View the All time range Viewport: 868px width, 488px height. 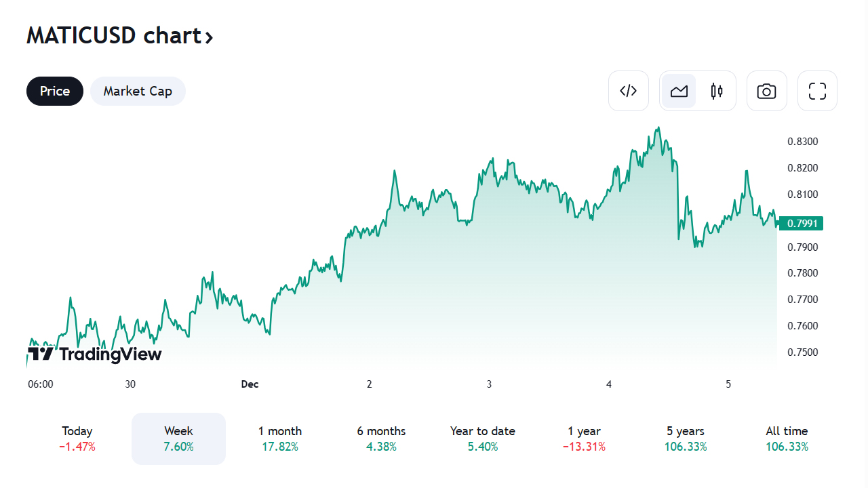coord(787,439)
